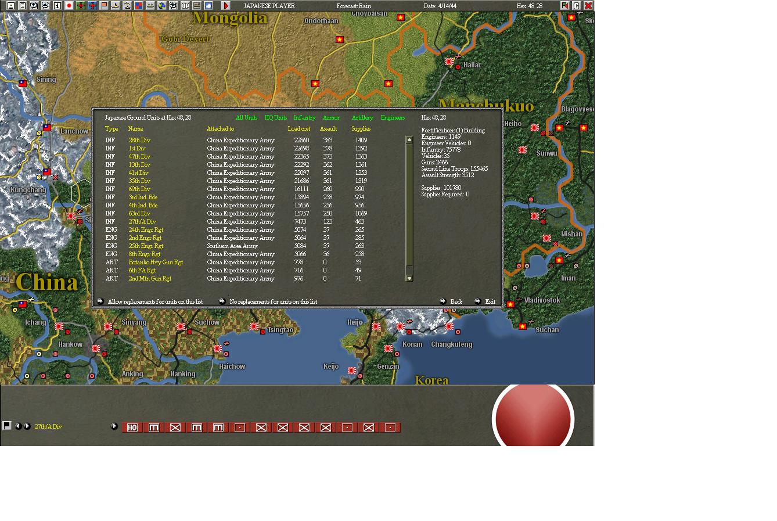The height and width of the screenshot is (521, 777).
Task: Sort list by Attached to column header
Action: (220, 129)
